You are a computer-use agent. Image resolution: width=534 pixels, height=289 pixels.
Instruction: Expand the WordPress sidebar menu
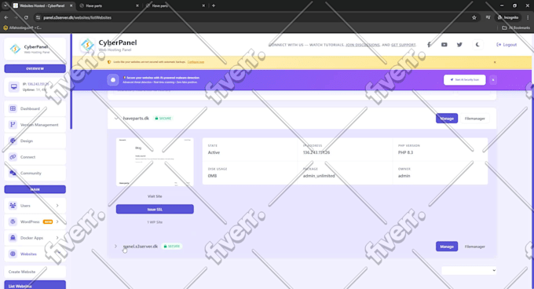click(35, 221)
